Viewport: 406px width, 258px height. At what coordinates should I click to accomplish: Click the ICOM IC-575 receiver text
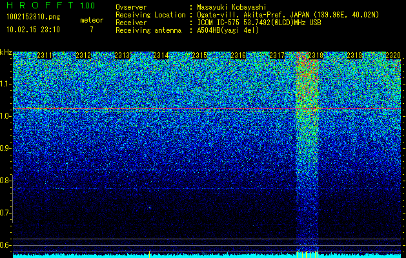[x=259, y=23]
